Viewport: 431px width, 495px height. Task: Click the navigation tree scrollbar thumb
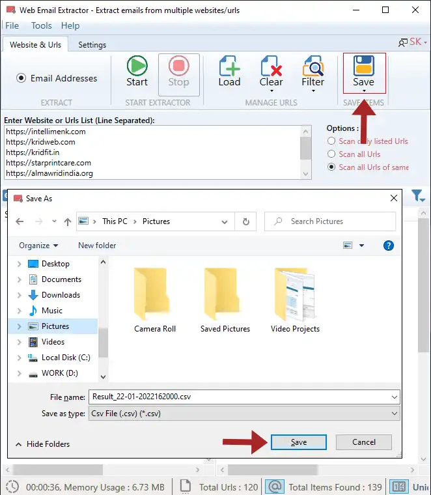pyautogui.click(x=103, y=343)
